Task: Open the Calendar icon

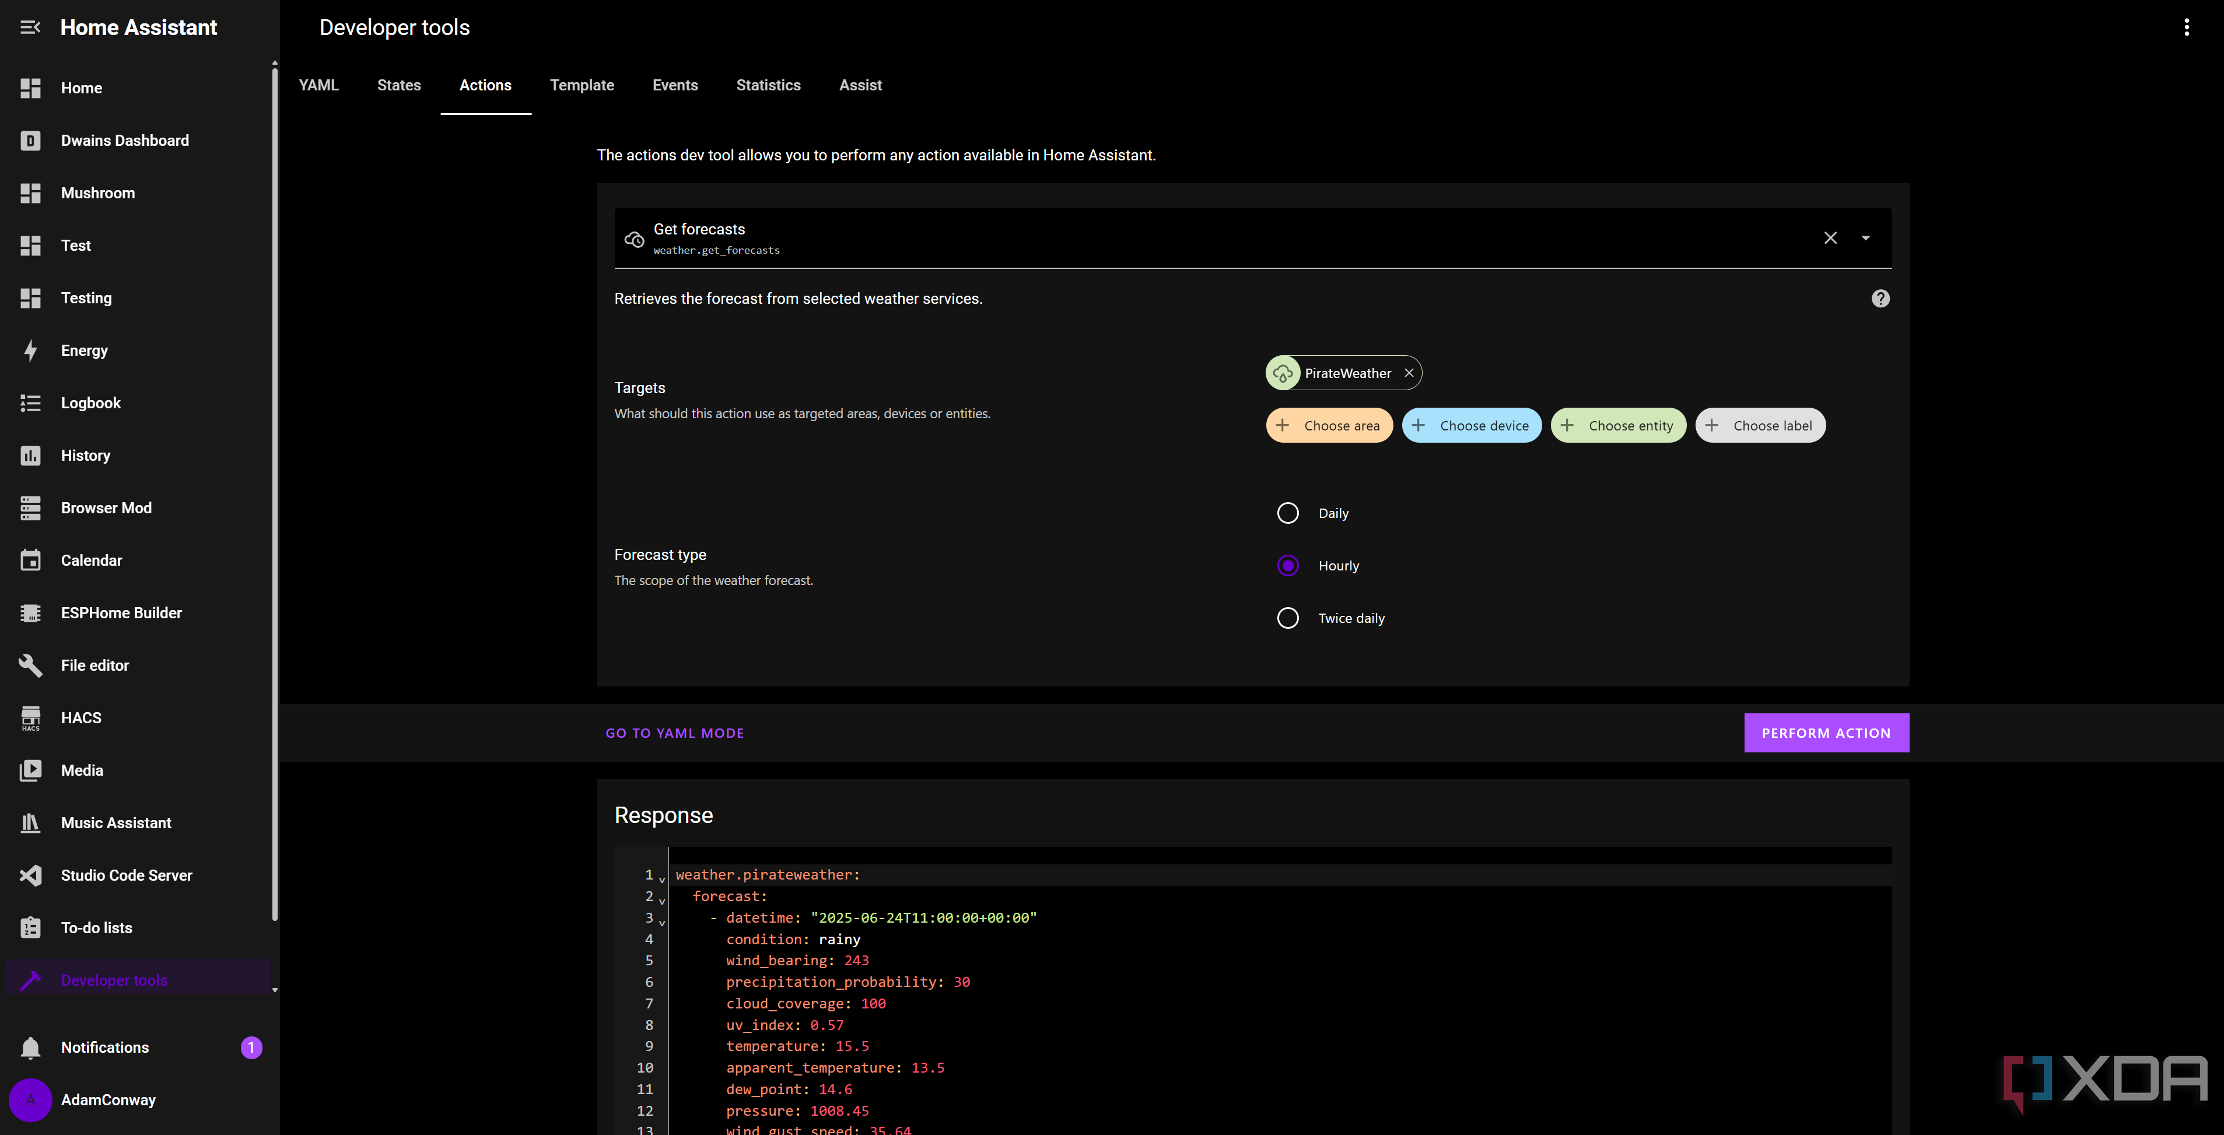Action: pyautogui.click(x=30, y=560)
